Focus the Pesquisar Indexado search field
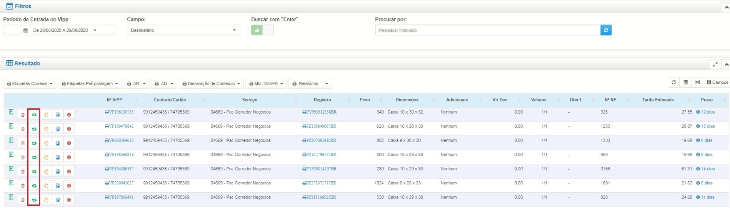730x208 pixels. tap(488, 30)
